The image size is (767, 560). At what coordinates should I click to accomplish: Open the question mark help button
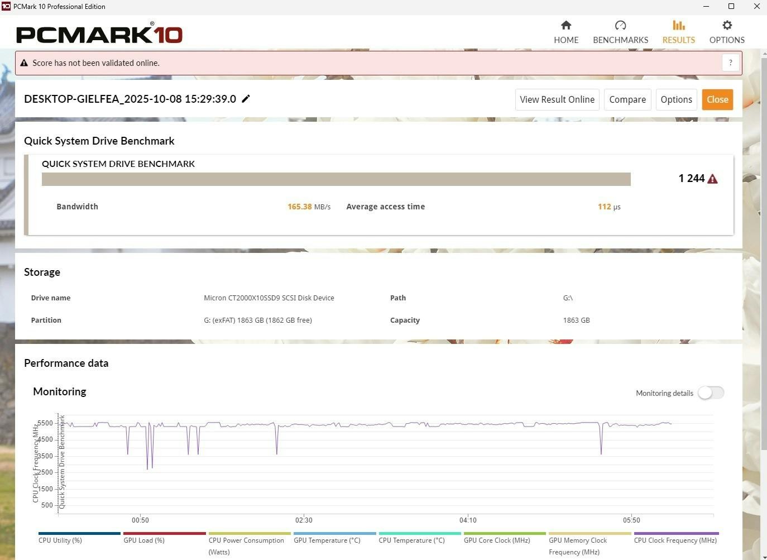coord(731,63)
